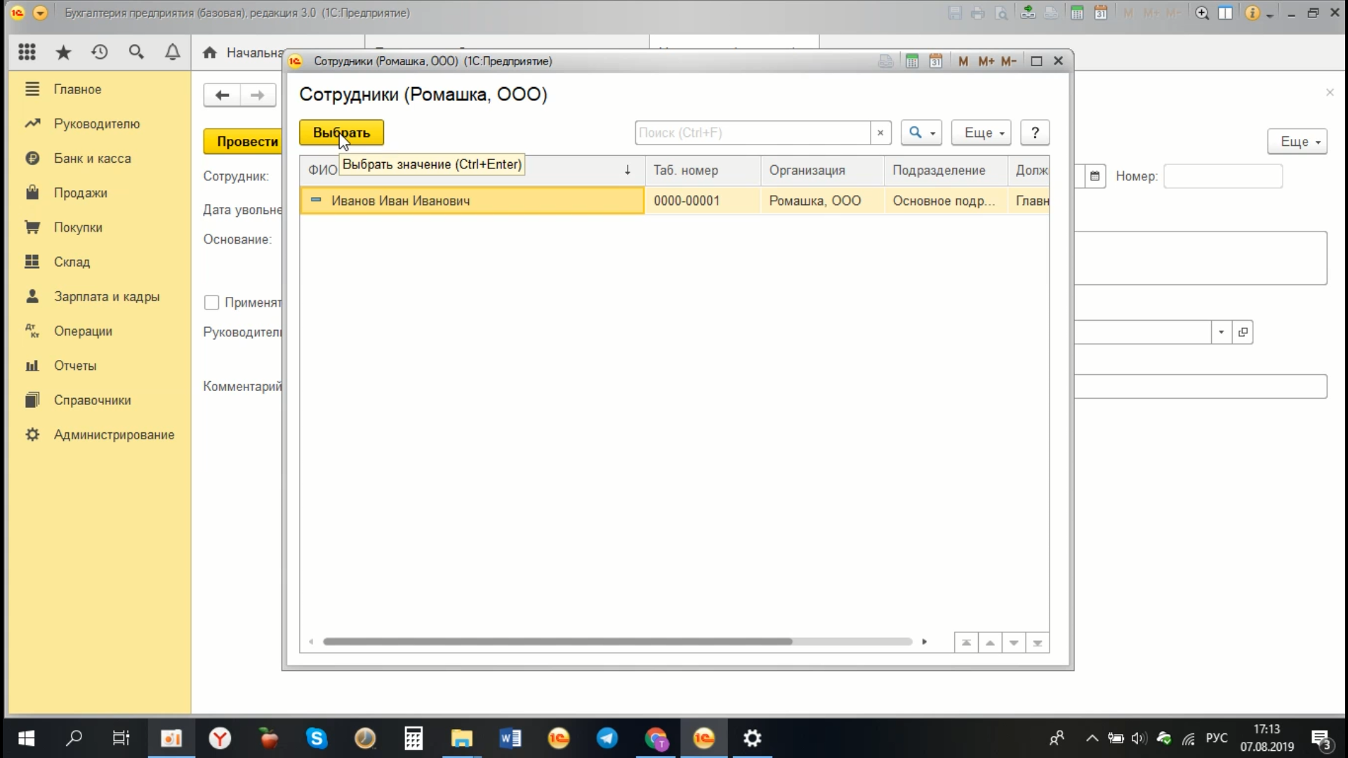This screenshot has width=1348, height=758.
Task: Click the Провести button
Action: (243, 142)
